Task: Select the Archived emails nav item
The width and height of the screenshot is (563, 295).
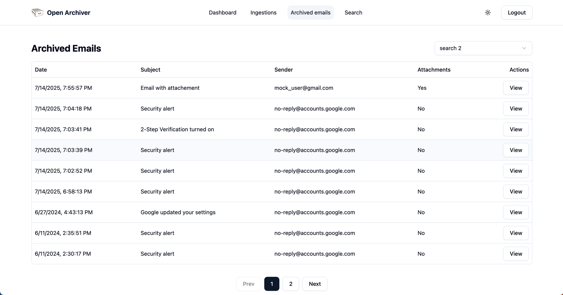Action: (x=311, y=13)
